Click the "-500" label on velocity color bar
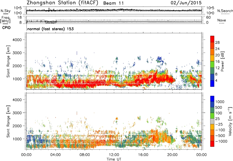 (220, 136)
